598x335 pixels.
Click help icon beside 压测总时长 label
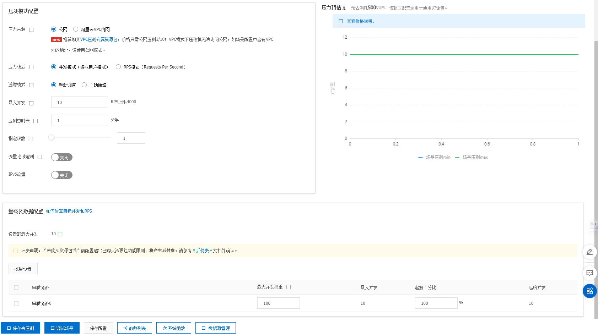click(x=36, y=121)
